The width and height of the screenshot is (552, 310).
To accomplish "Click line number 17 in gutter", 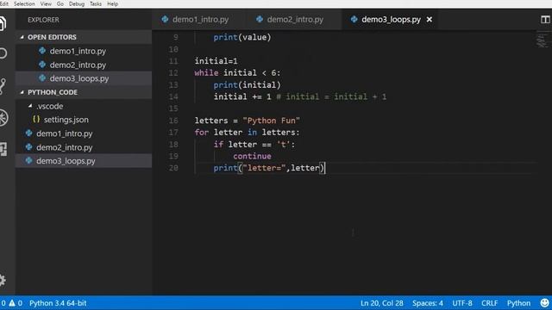I will click(x=173, y=133).
